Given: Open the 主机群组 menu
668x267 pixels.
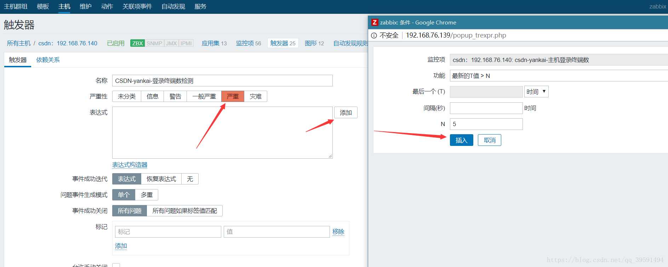Looking at the screenshot, I should point(16,6).
